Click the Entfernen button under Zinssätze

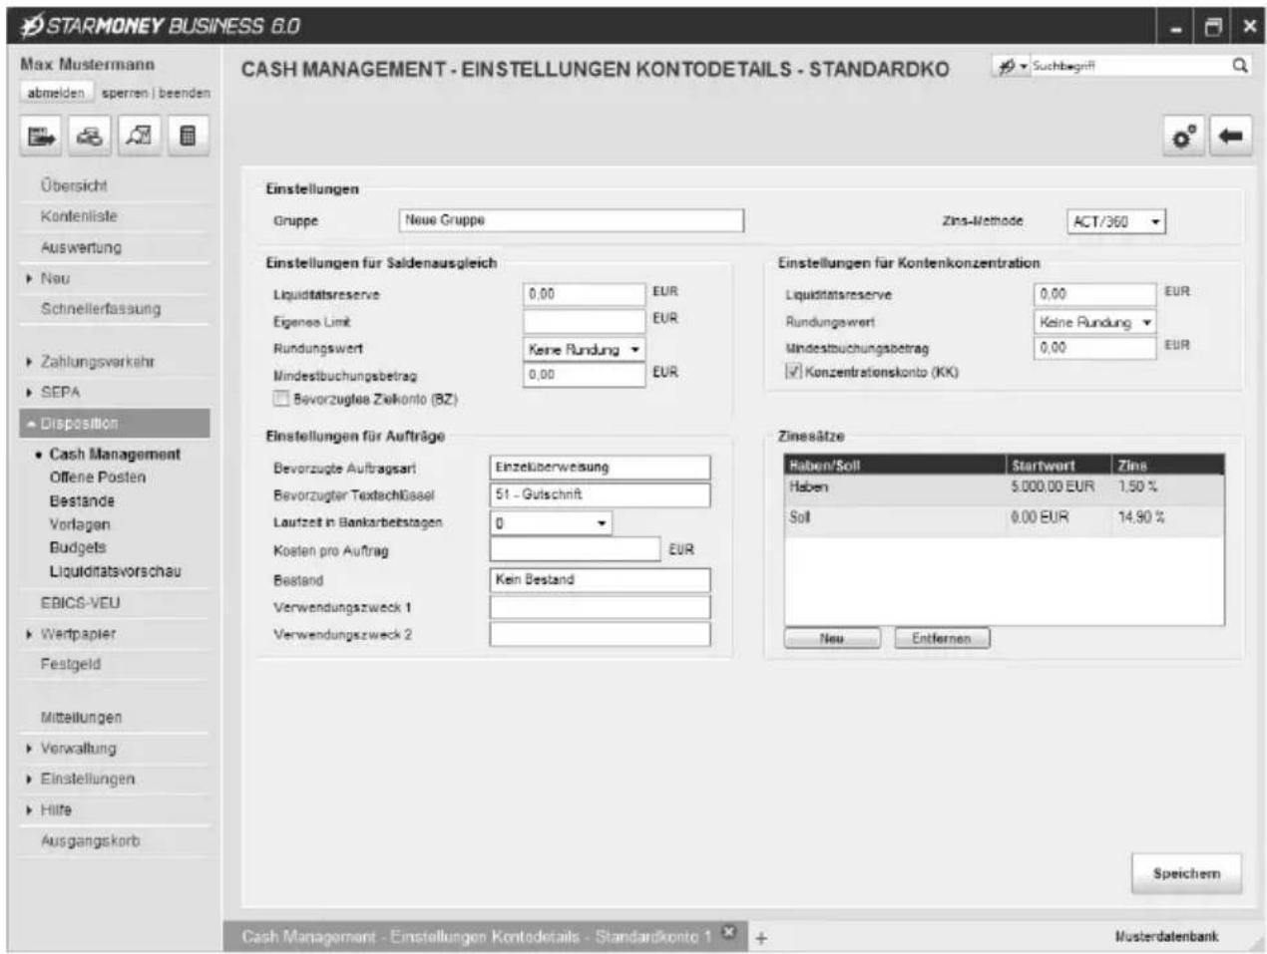point(941,638)
